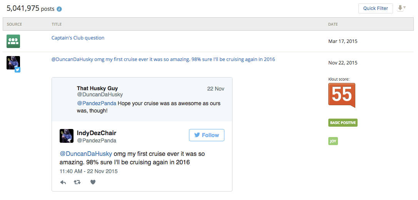
Task: Click the Klout score 55 badge
Action: click(x=341, y=95)
